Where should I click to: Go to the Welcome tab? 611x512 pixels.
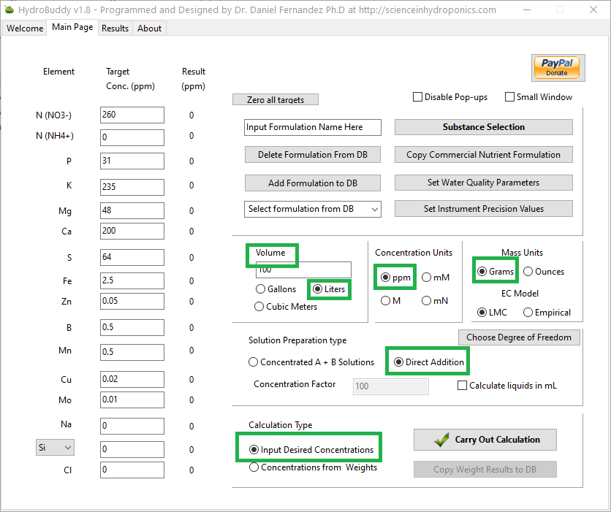tap(25, 28)
